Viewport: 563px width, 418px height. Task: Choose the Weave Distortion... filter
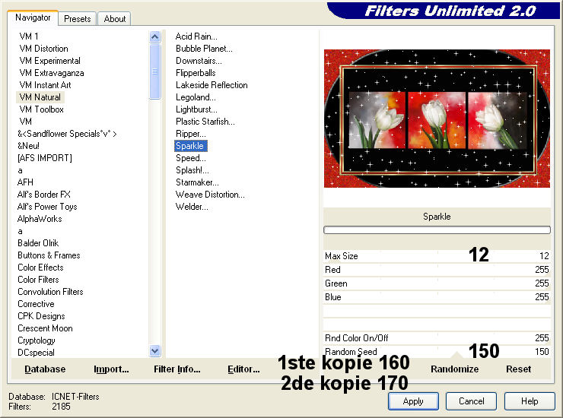click(210, 195)
